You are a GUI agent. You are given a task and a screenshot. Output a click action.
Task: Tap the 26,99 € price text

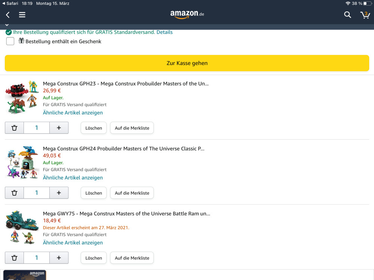pyautogui.click(x=52, y=90)
